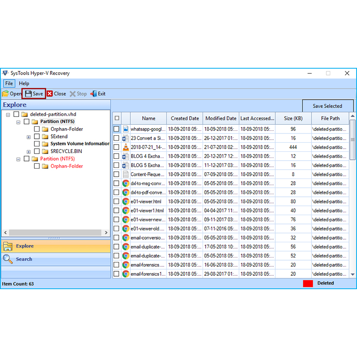Click the Save floppy disk icon
The width and height of the screenshot is (357, 357).
click(28, 94)
